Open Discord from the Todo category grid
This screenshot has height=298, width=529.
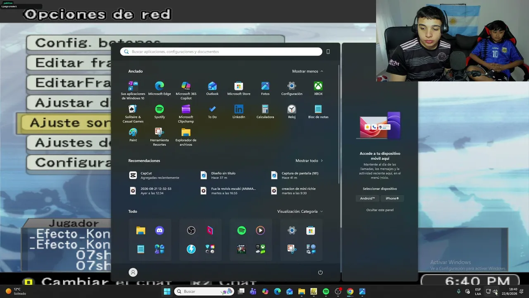160,231
